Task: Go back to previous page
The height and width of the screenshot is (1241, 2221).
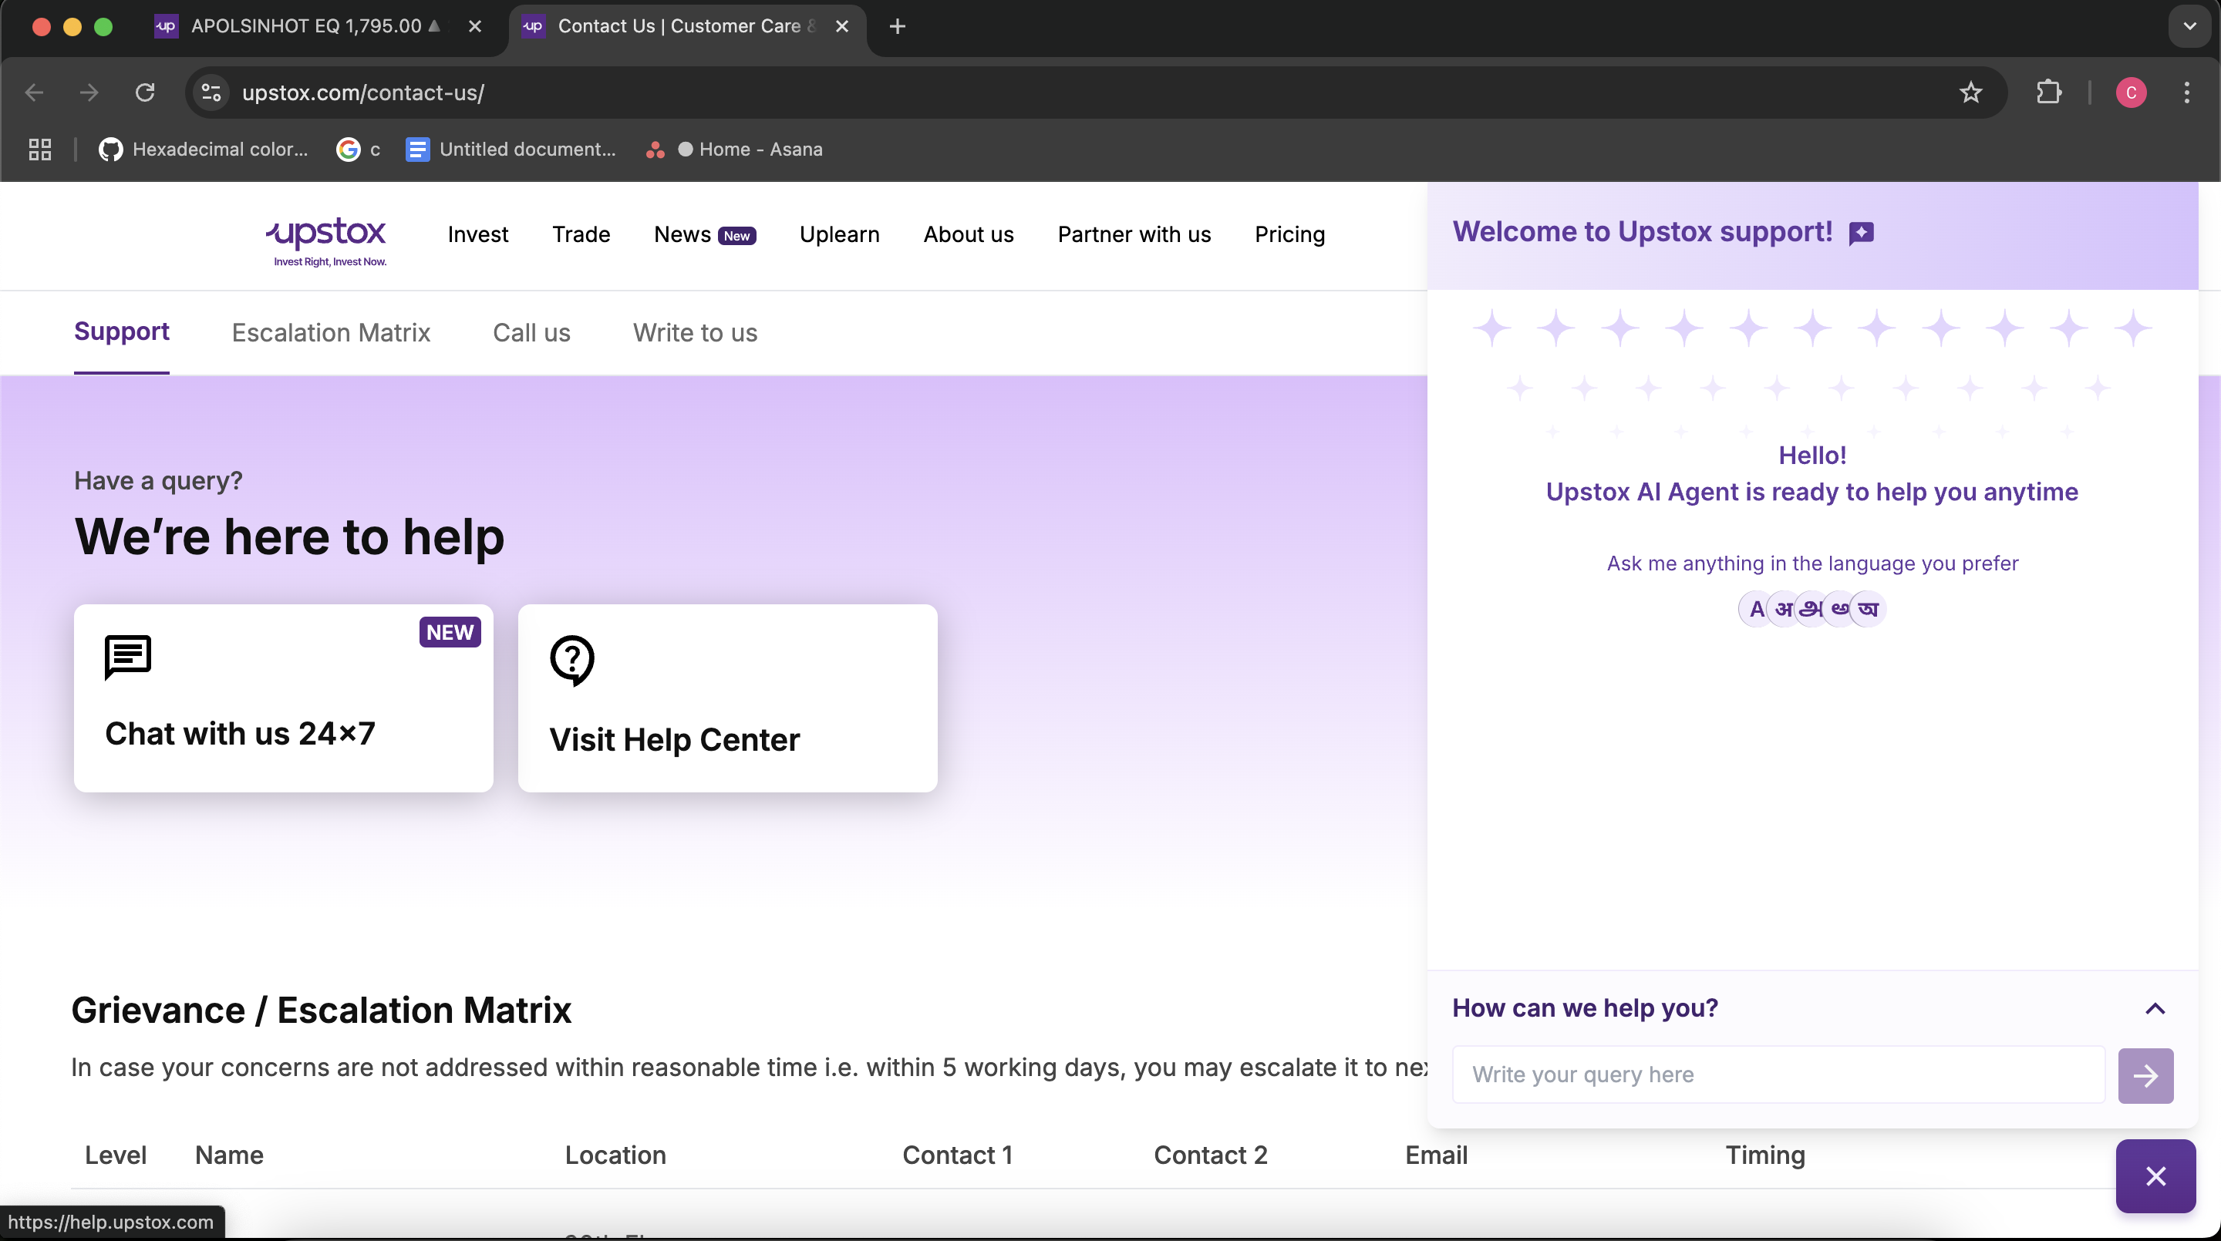Action: point(35,92)
